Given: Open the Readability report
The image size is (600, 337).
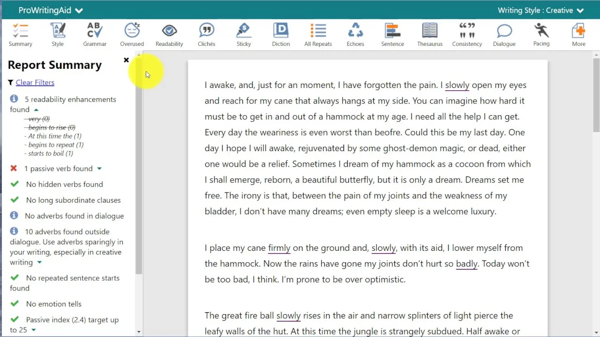Looking at the screenshot, I should (169, 35).
